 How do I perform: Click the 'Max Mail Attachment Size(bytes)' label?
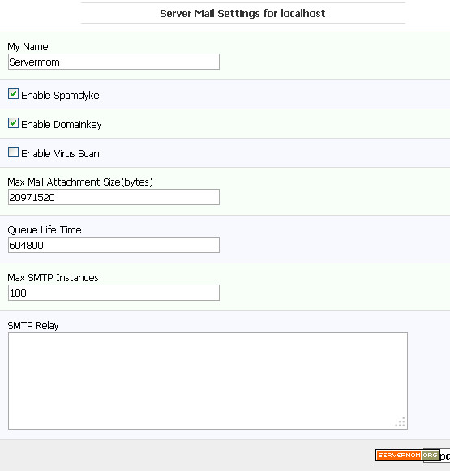click(x=80, y=182)
